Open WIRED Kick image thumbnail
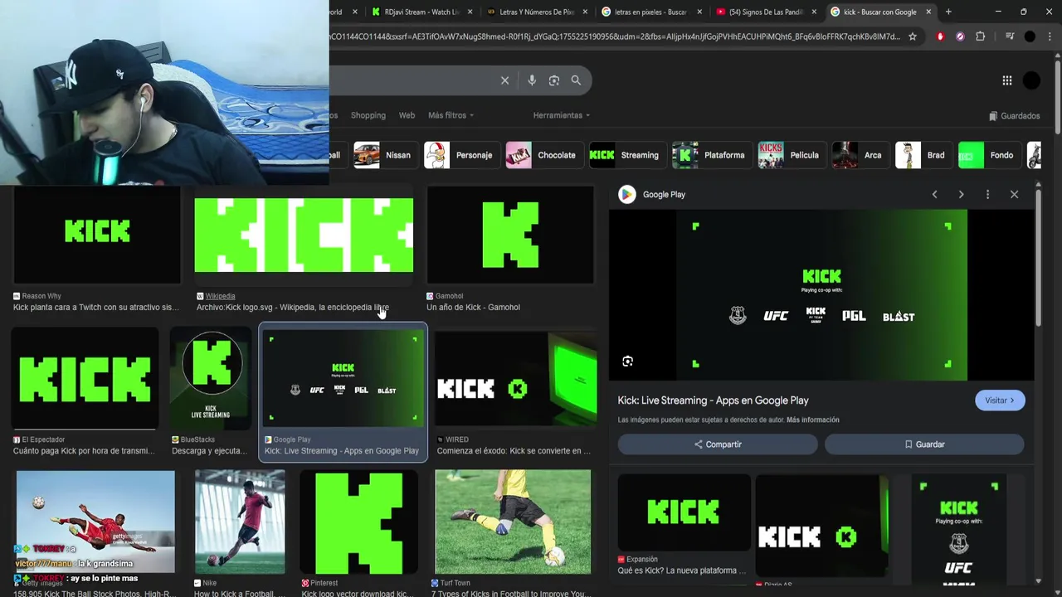This screenshot has height=597, width=1062. click(515, 379)
